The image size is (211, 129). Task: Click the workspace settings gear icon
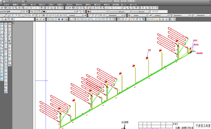click(23, 12)
